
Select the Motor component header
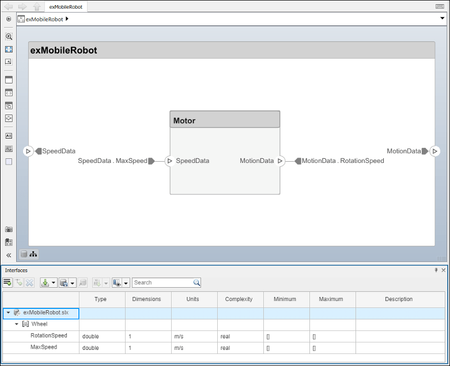[x=225, y=120]
